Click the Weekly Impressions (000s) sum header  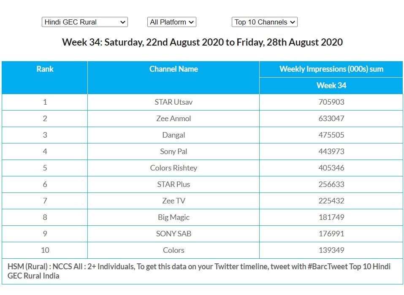point(331,69)
